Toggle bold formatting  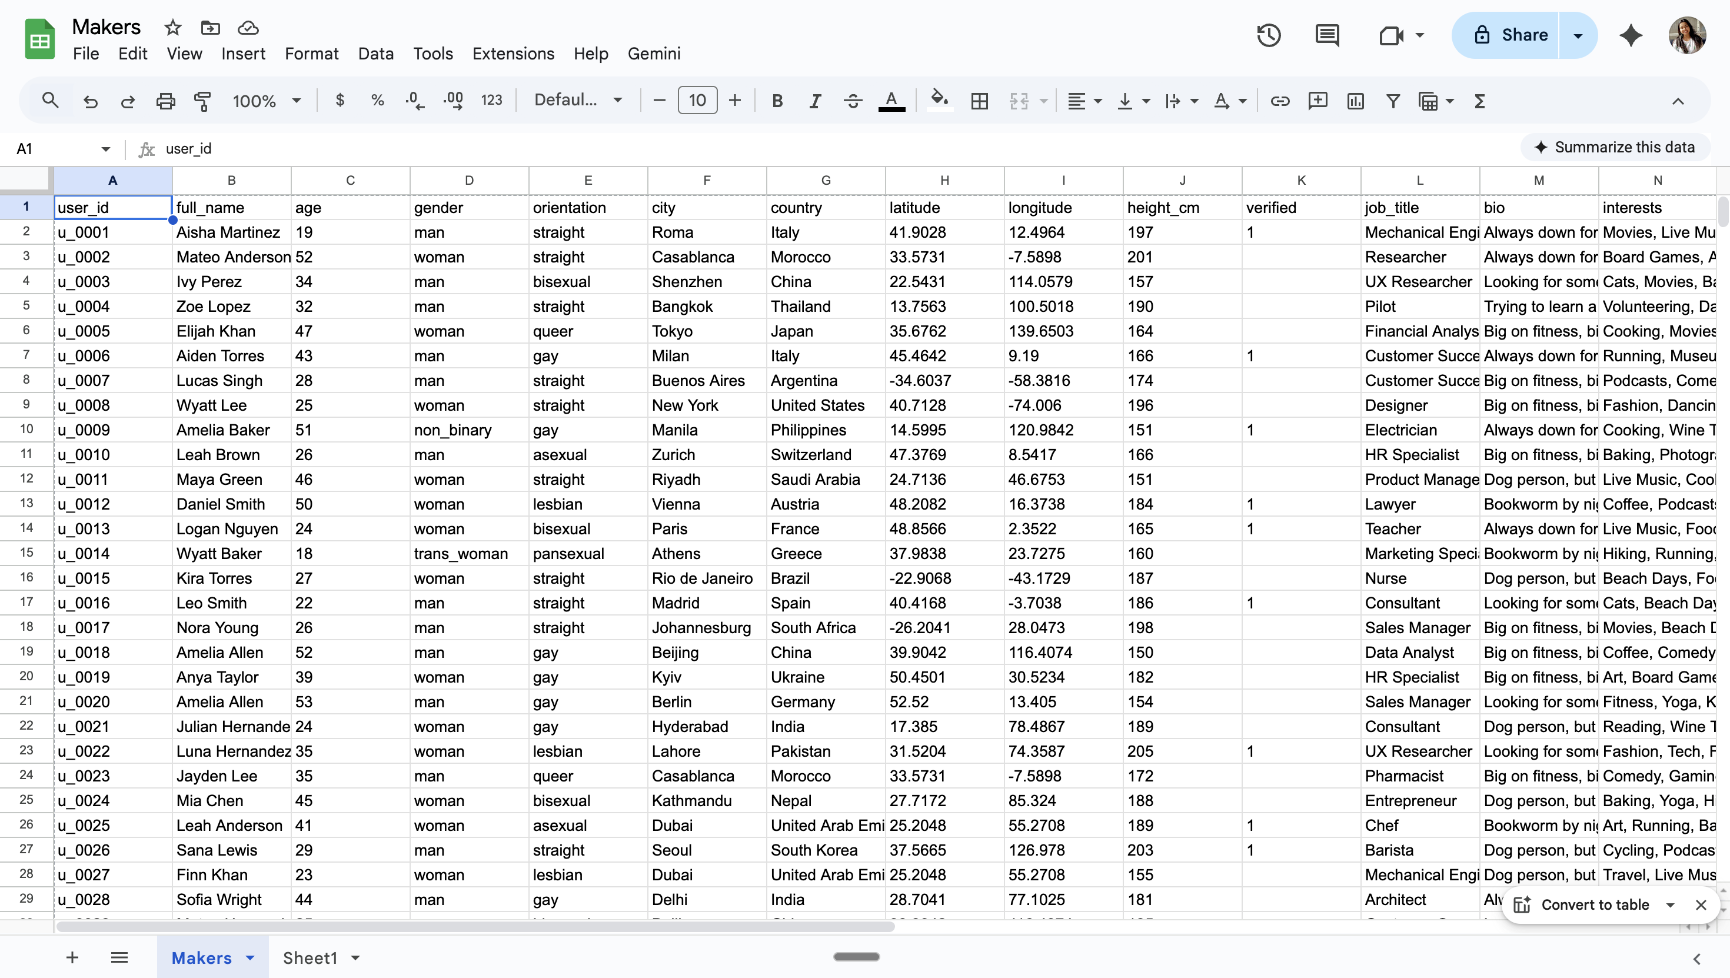pos(777,101)
